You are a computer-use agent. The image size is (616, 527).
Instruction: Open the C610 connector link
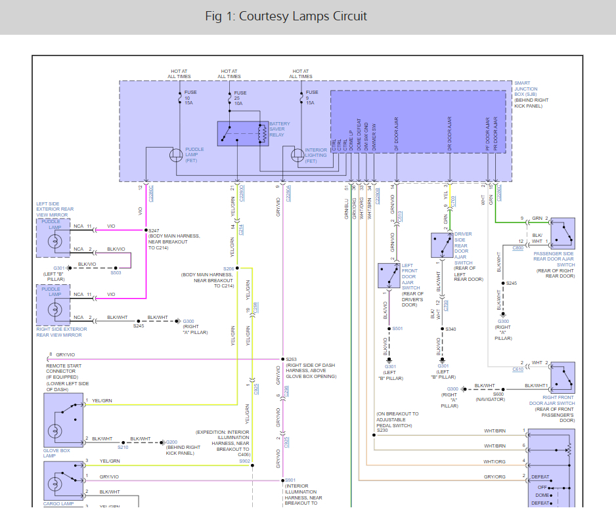(517, 369)
